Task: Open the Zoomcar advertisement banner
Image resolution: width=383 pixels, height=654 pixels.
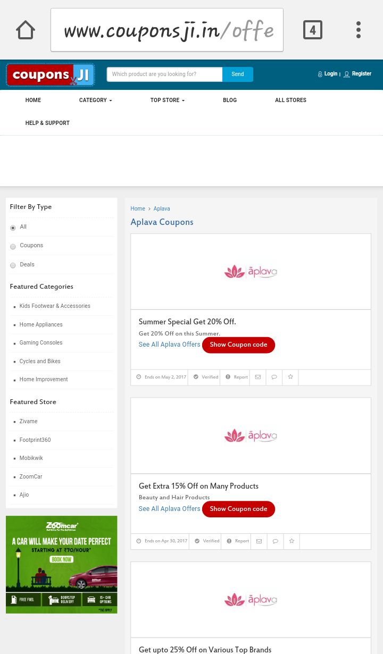Action: [x=62, y=565]
